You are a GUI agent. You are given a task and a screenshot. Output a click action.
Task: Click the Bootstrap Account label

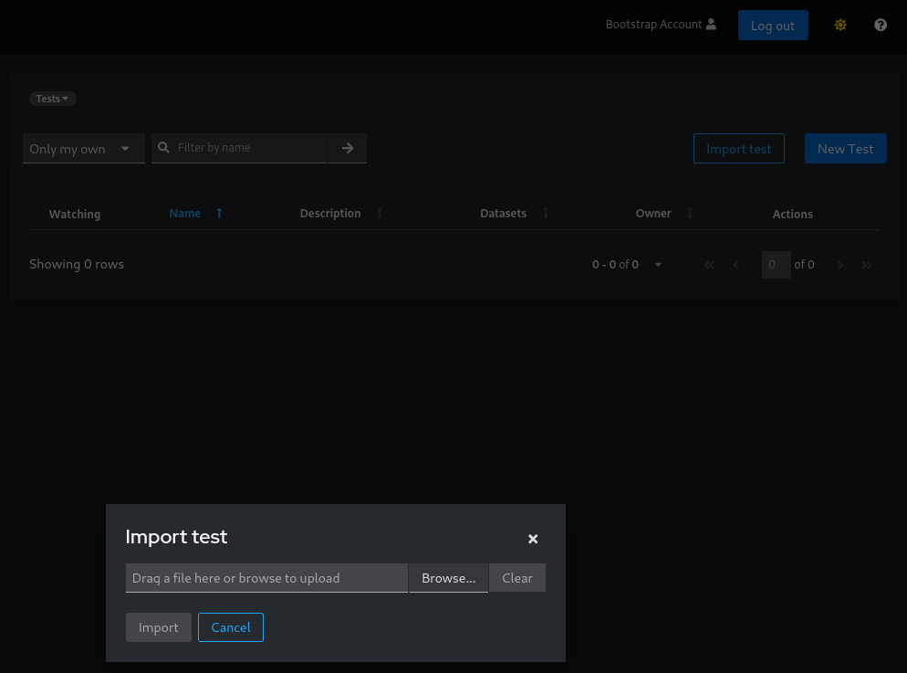(653, 25)
